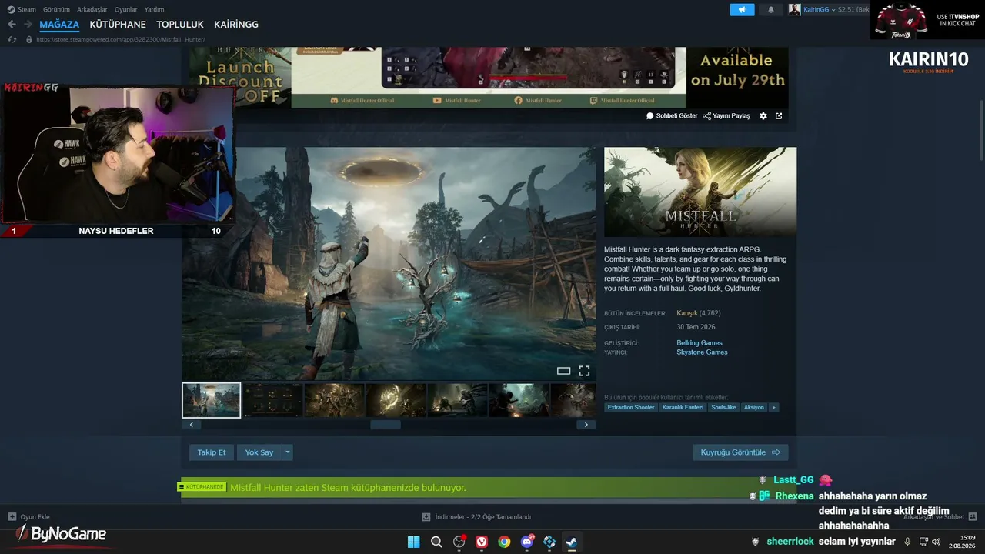Open the Friends and Chat icon

973,517
